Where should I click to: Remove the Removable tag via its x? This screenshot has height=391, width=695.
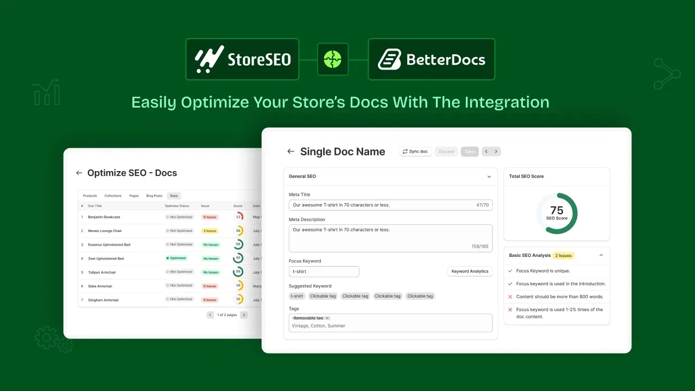click(327, 318)
